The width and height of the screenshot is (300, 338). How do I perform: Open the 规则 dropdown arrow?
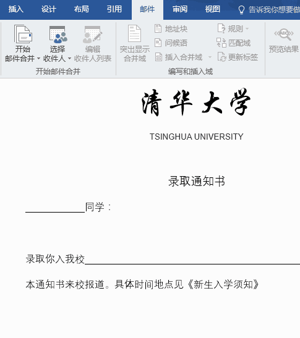tap(247, 28)
